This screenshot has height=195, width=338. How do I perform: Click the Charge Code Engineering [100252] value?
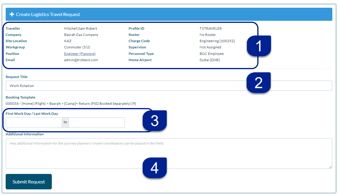coord(217,41)
